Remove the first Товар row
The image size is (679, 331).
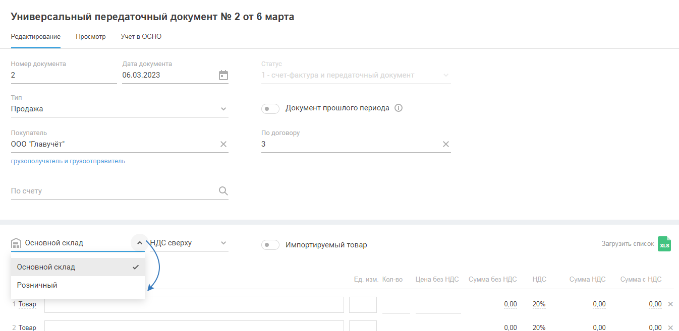670,304
